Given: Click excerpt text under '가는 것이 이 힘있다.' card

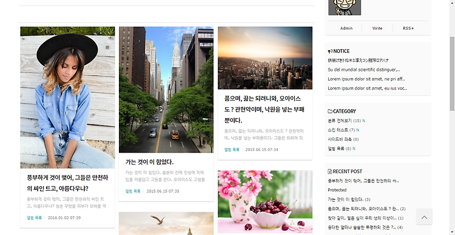Looking at the screenshot, I should coord(165,176).
